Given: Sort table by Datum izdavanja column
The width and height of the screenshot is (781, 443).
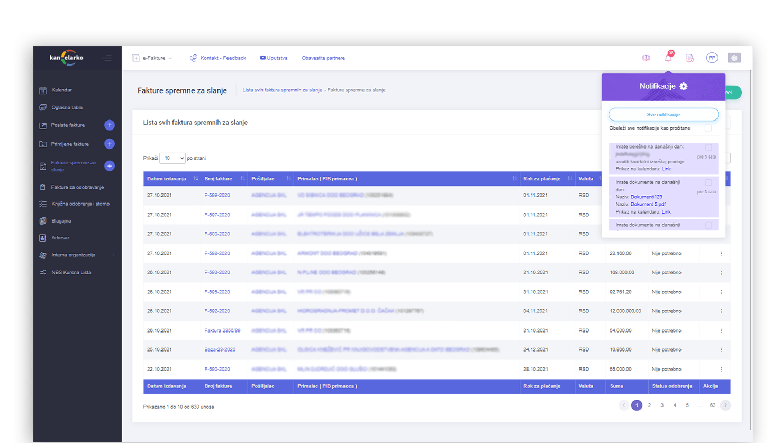Looking at the screenshot, I should coord(195,179).
